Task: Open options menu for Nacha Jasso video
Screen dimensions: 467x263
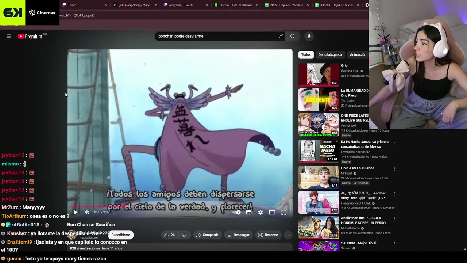Action: (394, 142)
